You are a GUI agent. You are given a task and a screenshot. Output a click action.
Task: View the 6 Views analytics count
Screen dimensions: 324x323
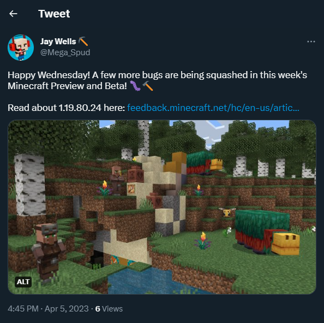pos(109,309)
